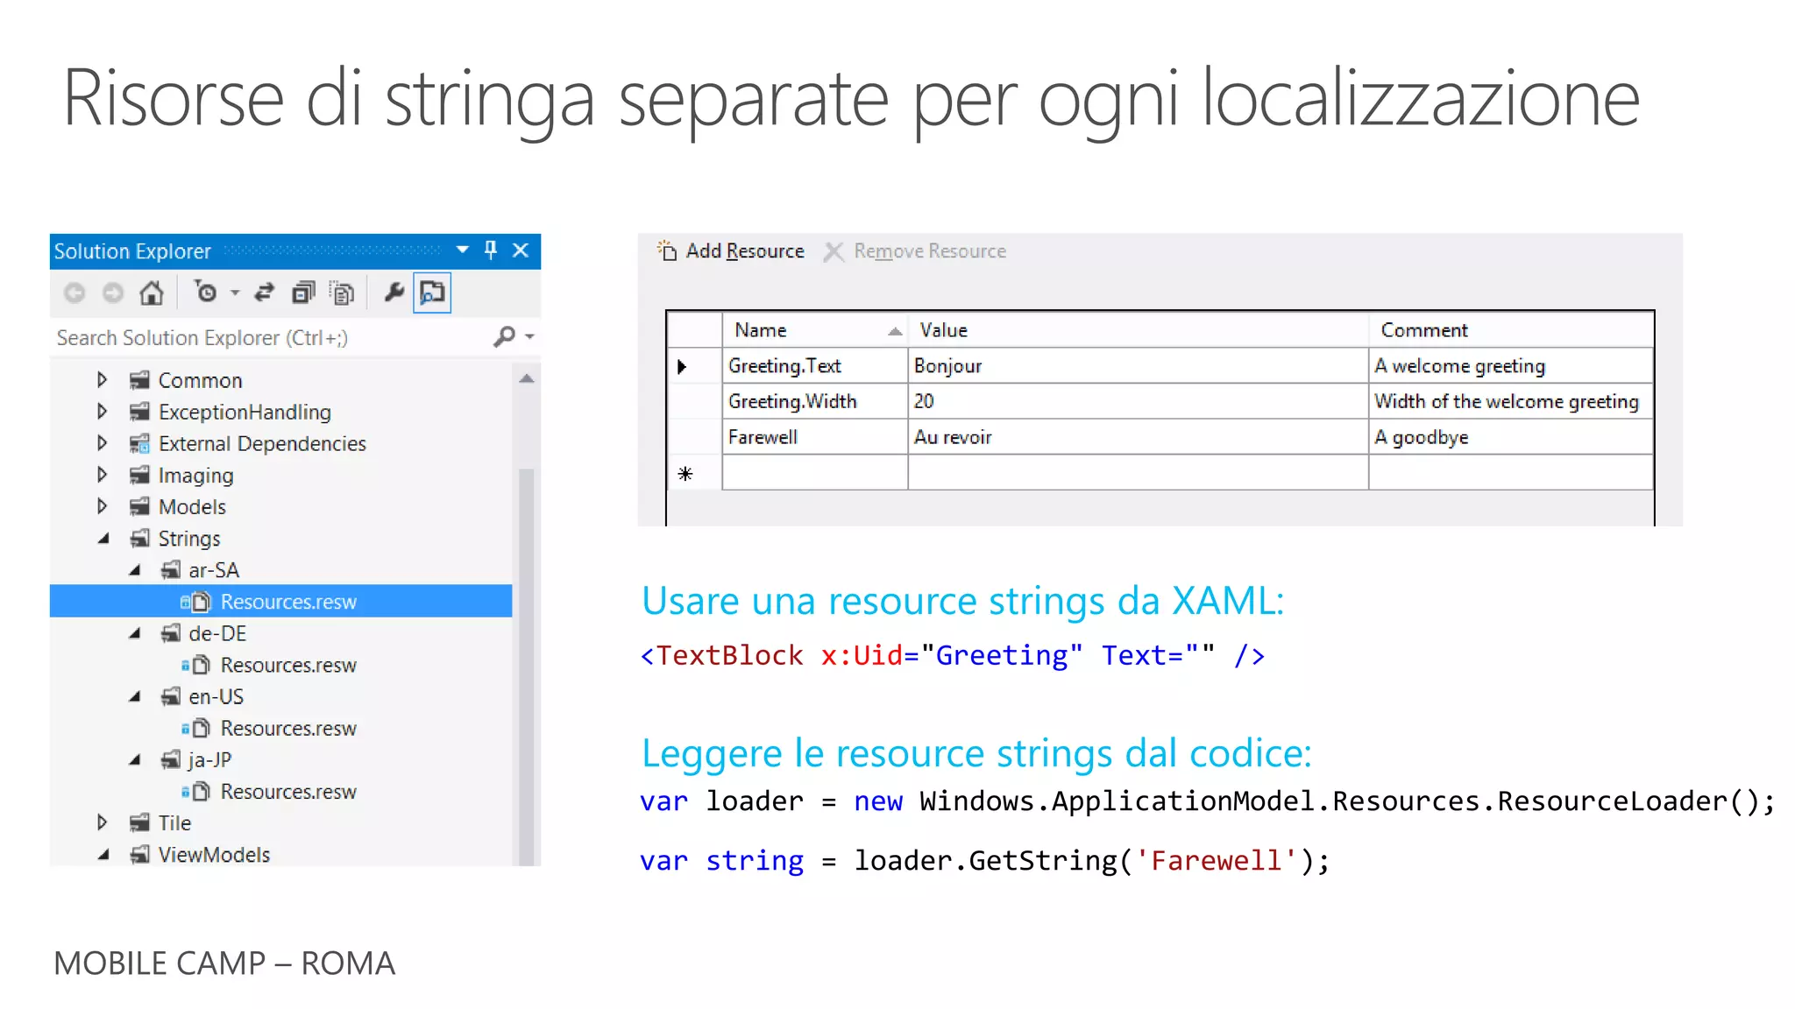This screenshot has height=1009, width=1795.
Task: Click the Bonjour value cell
Action: (x=1139, y=366)
